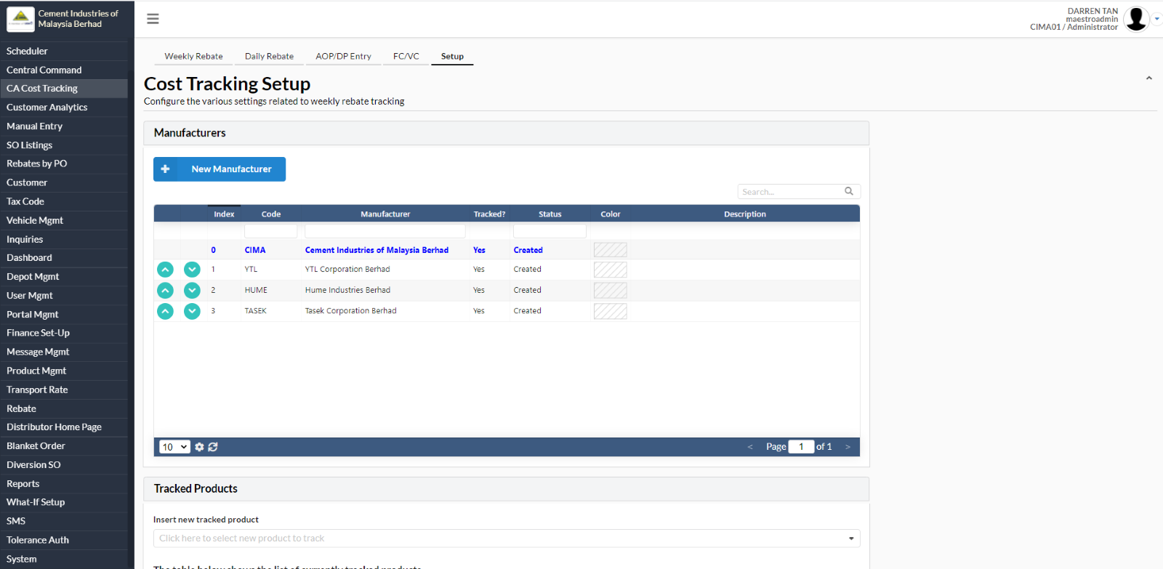1163x569 pixels.
Task: Open SO Listings in the sidebar
Action: [x=64, y=145]
